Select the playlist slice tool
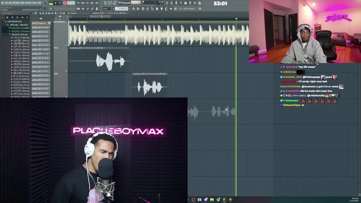361x203 pixels. click(55, 13)
